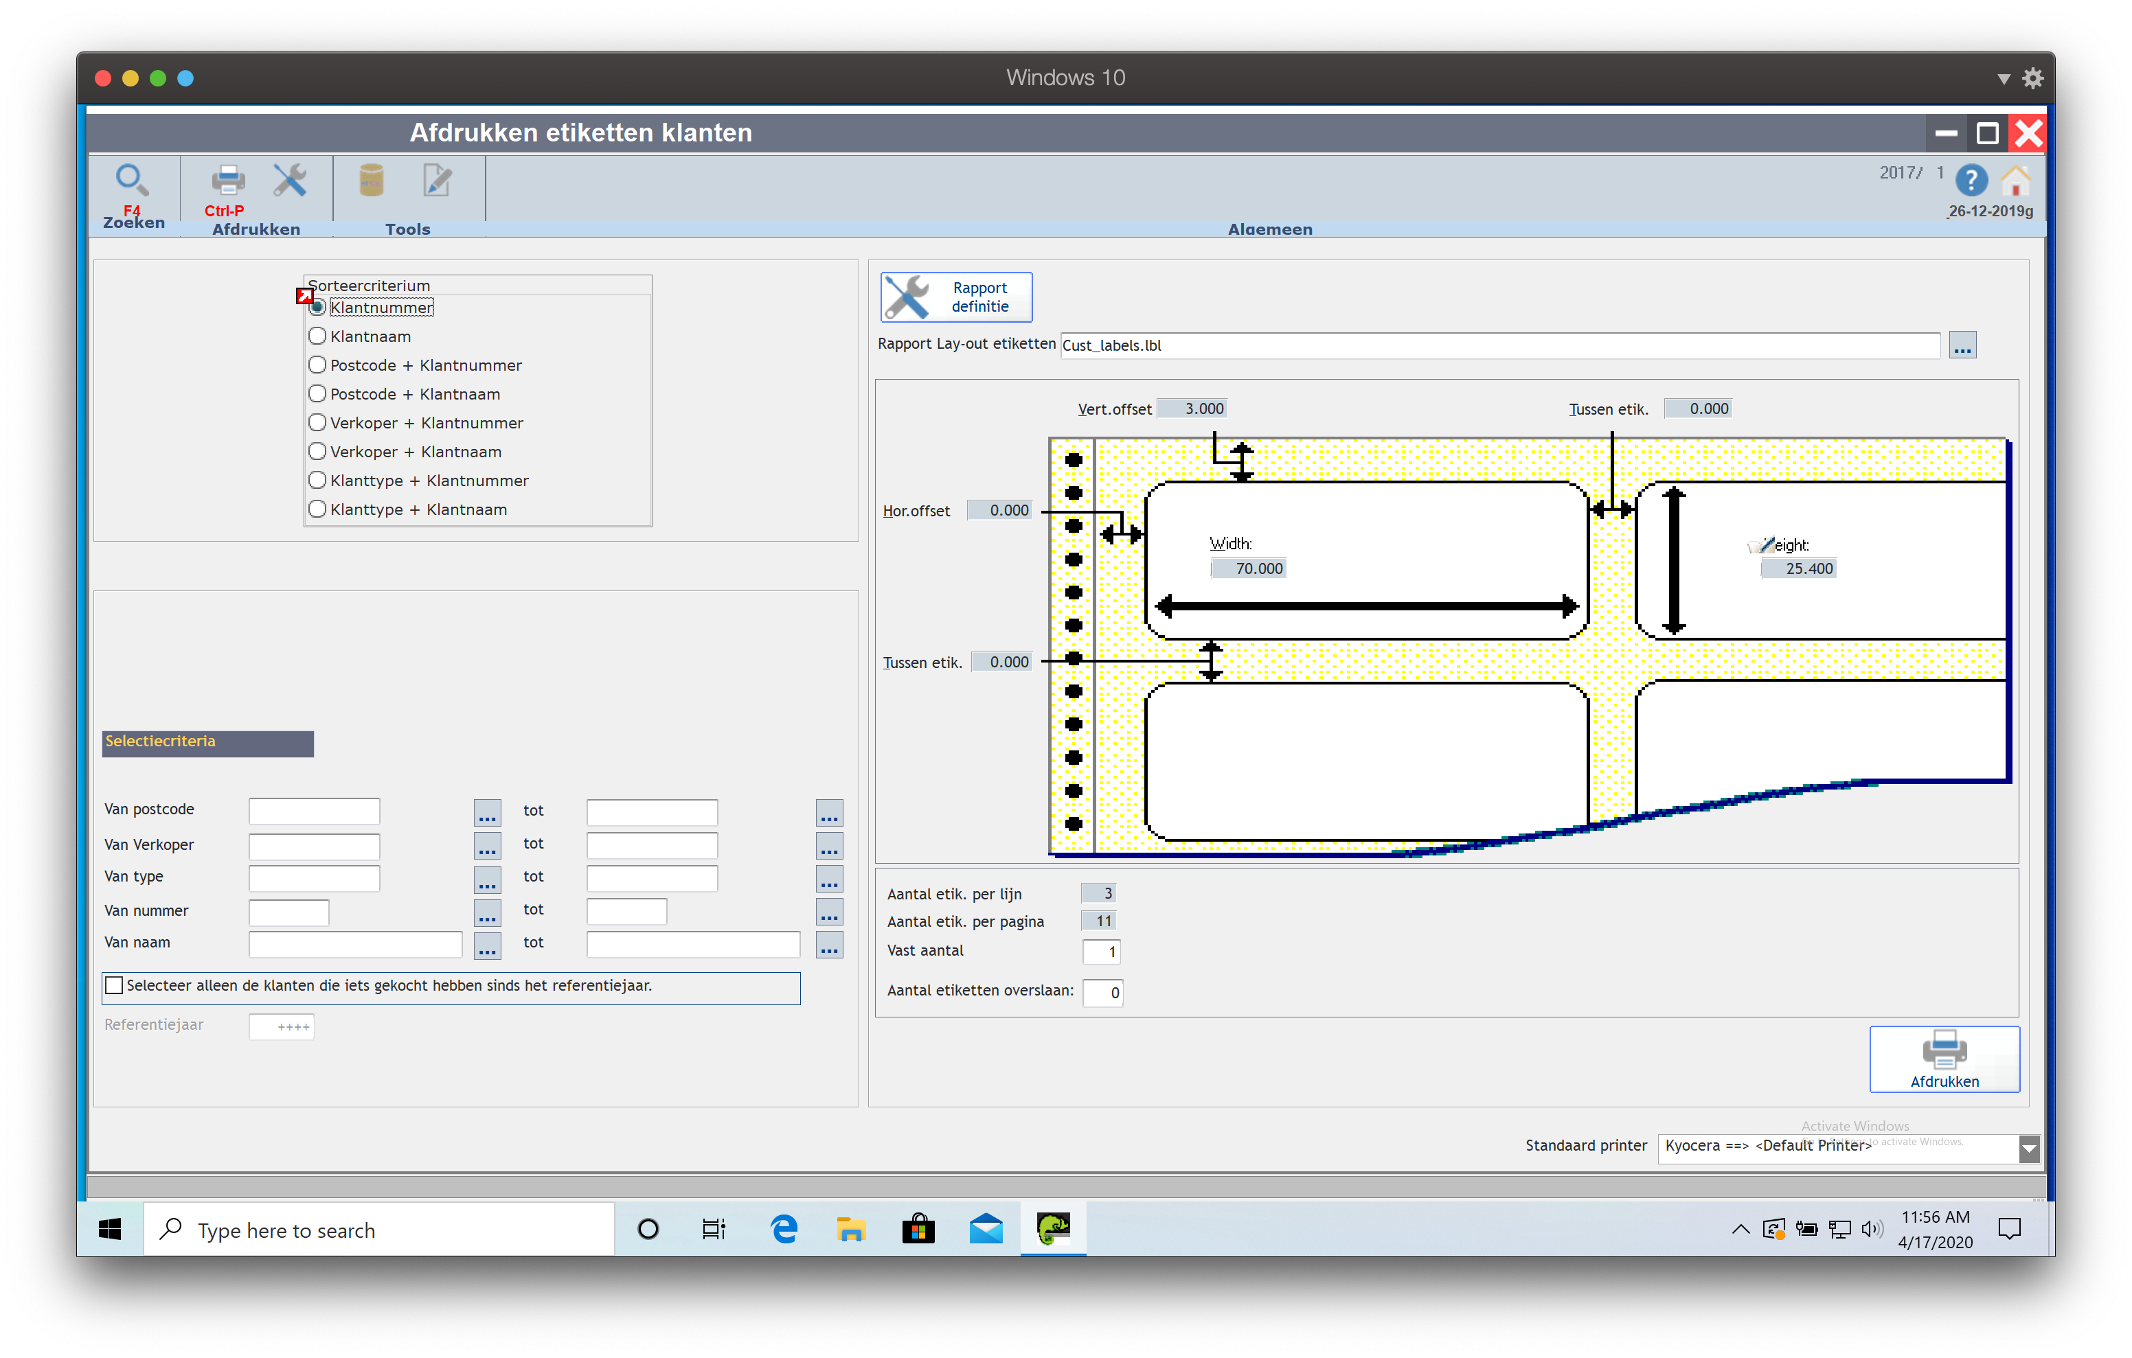
Task: Go to the home house icon
Action: (2016, 181)
